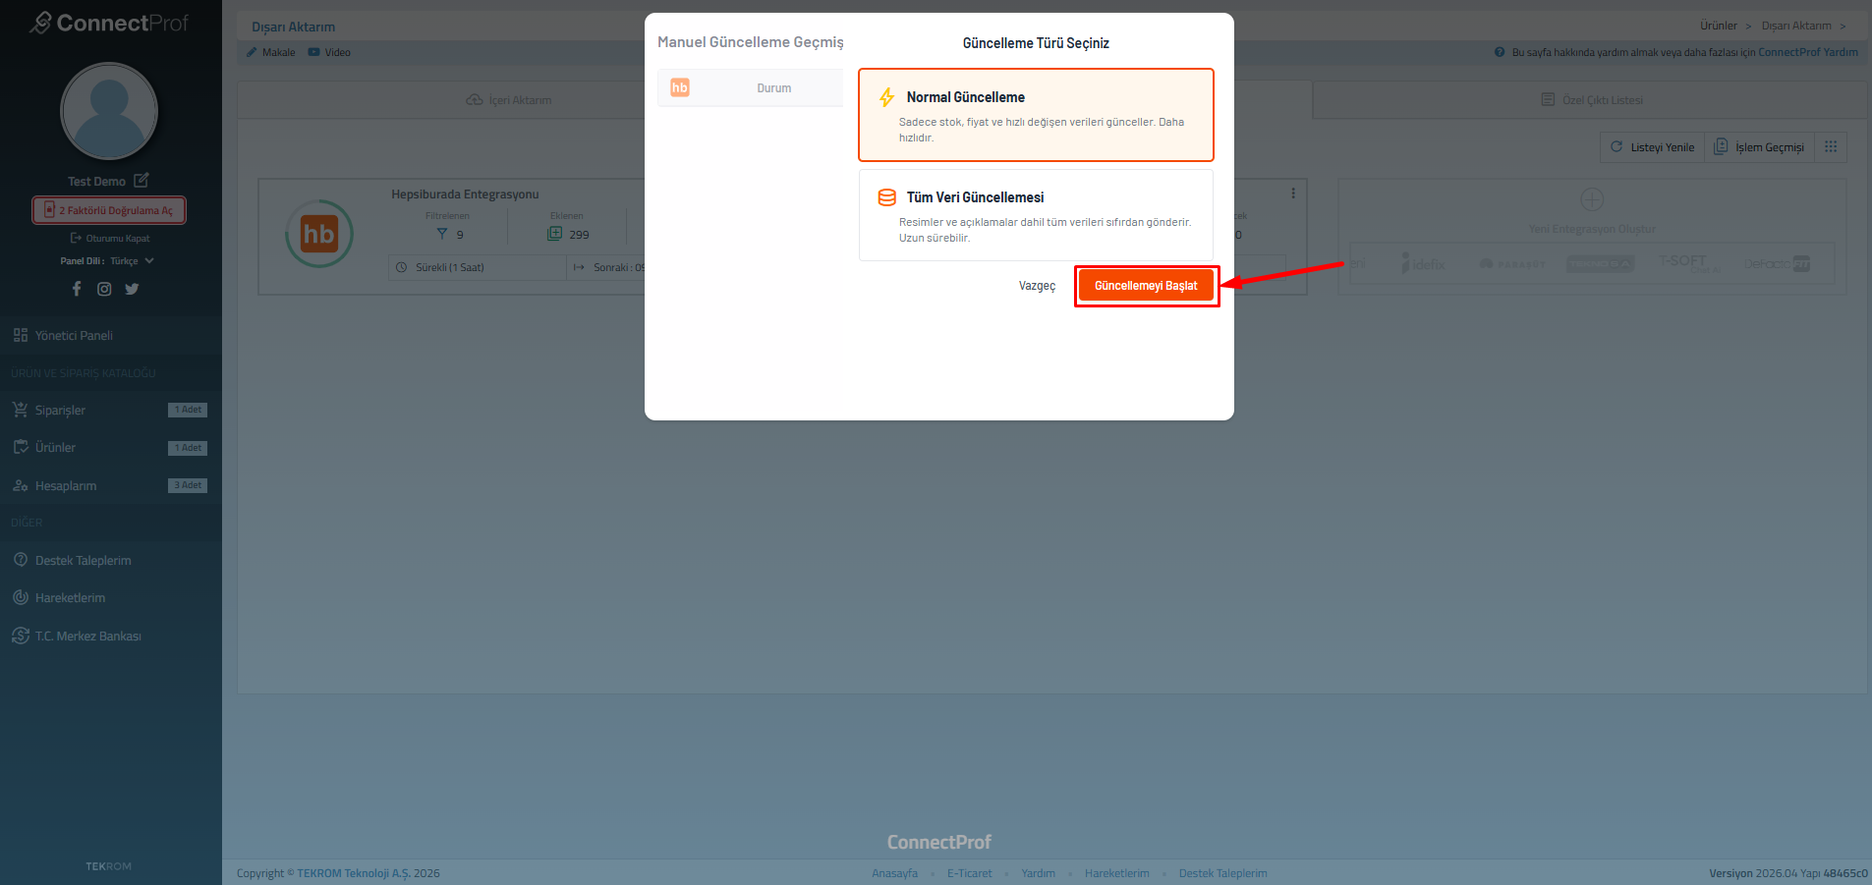Open İşlem Geçmişi history

pyautogui.click(x=1759, y=147)
